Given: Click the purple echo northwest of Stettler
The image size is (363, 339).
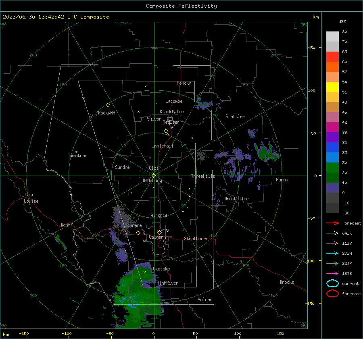Looking at the screenshot, I should pyautogui.click(x=204, y=104).
